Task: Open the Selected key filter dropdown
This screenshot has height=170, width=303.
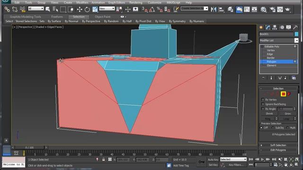Action: coord(233,160)
